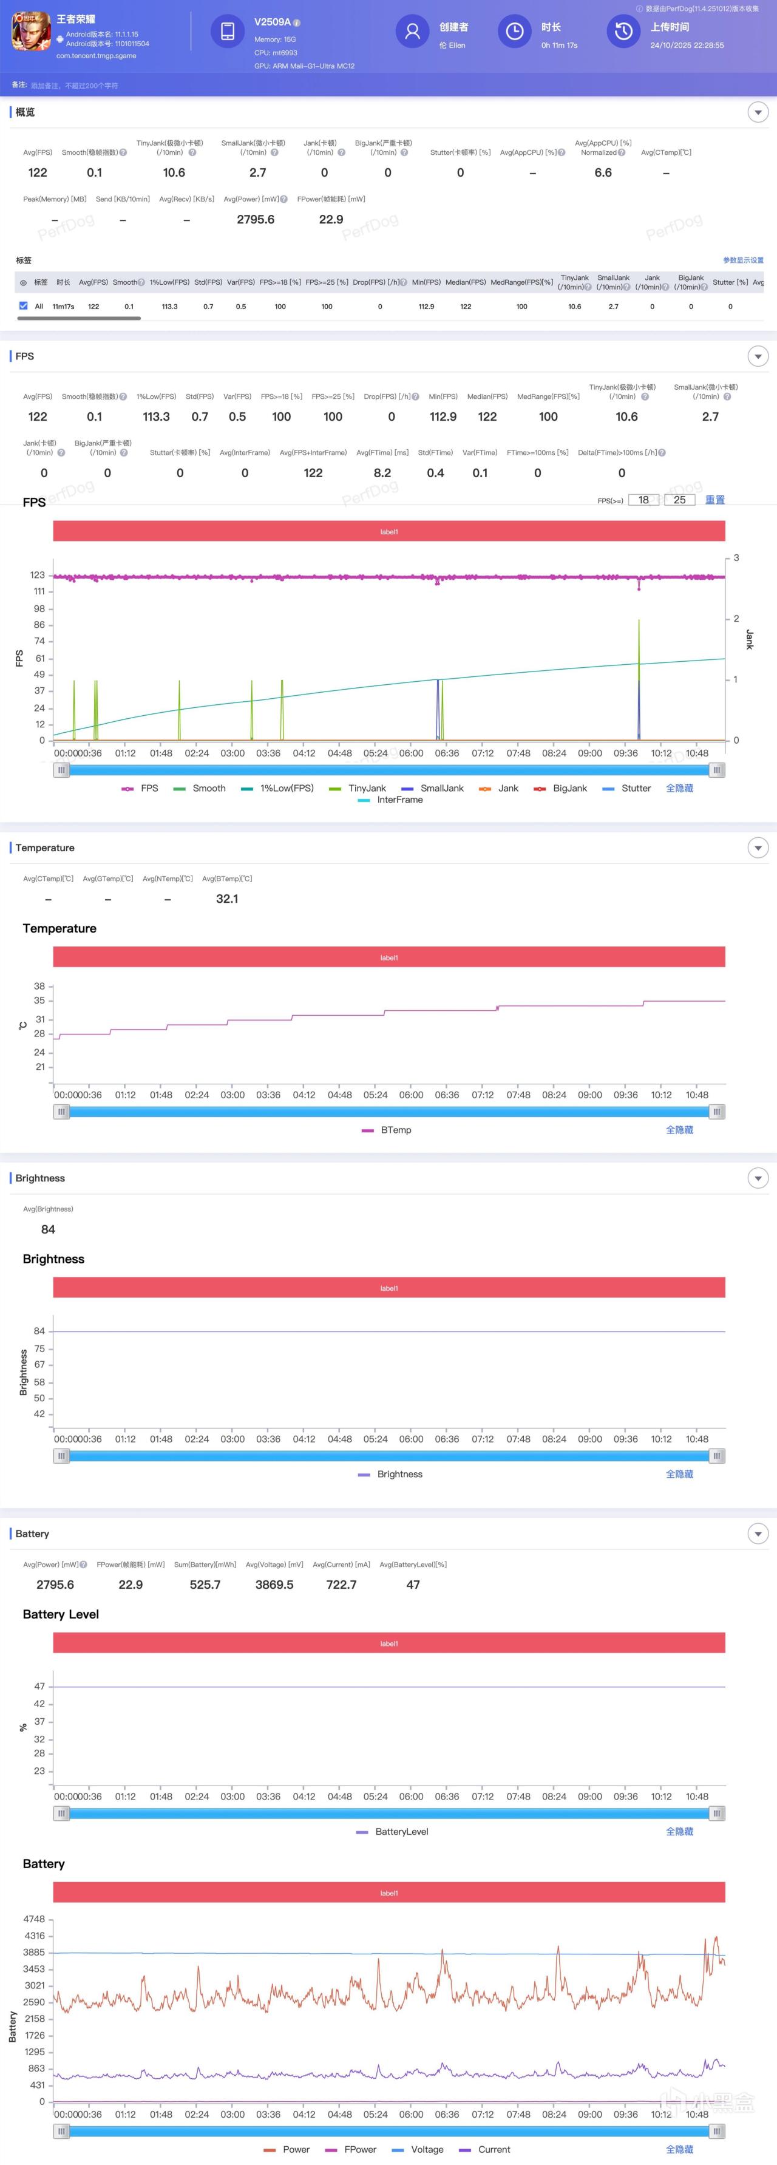Collapse the Battery section
This screenshot has height=2165, width=777.
pyautogui.click(x=758, y=1534)
